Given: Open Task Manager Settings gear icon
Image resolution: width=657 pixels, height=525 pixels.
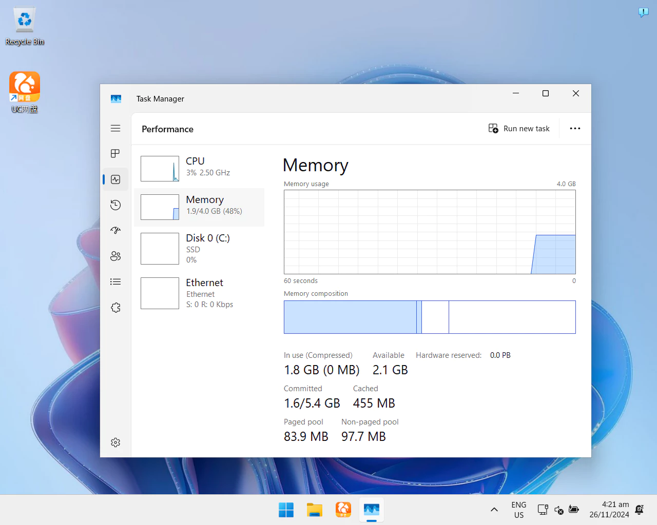Looking at the screenshot, I should point(115,442).
